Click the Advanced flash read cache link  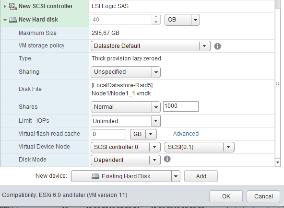click(x=186, y=134)
